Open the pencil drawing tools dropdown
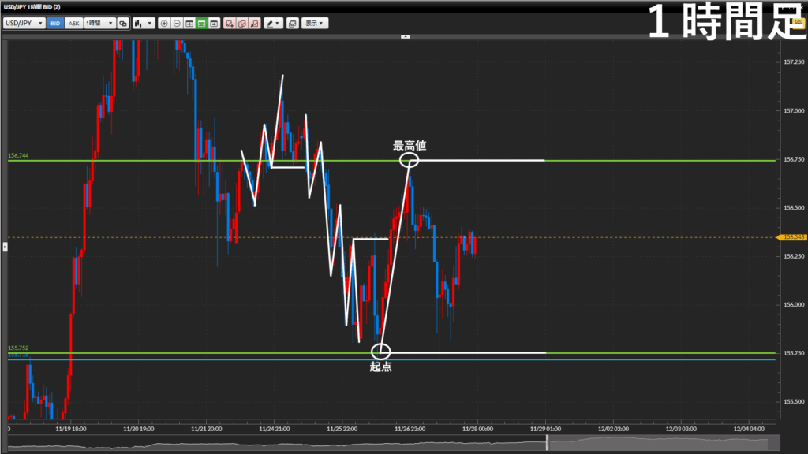Screen dimensions: 808x454 (274, 24)
